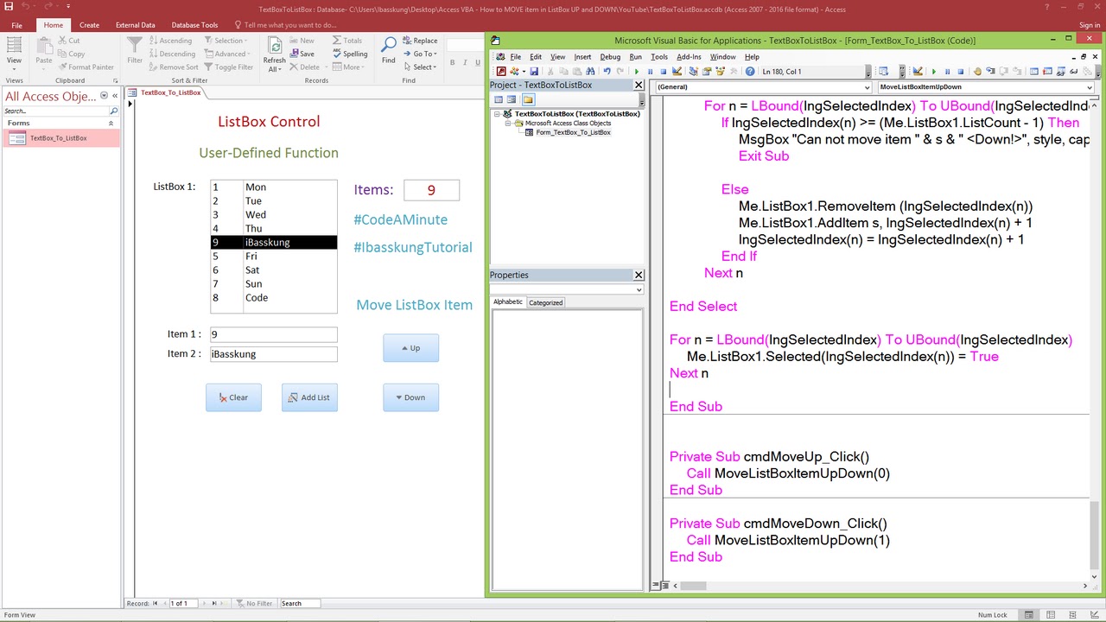1106x622 pixels.
Task: Open VBA Help question mark icon
Action: (749, 71)
